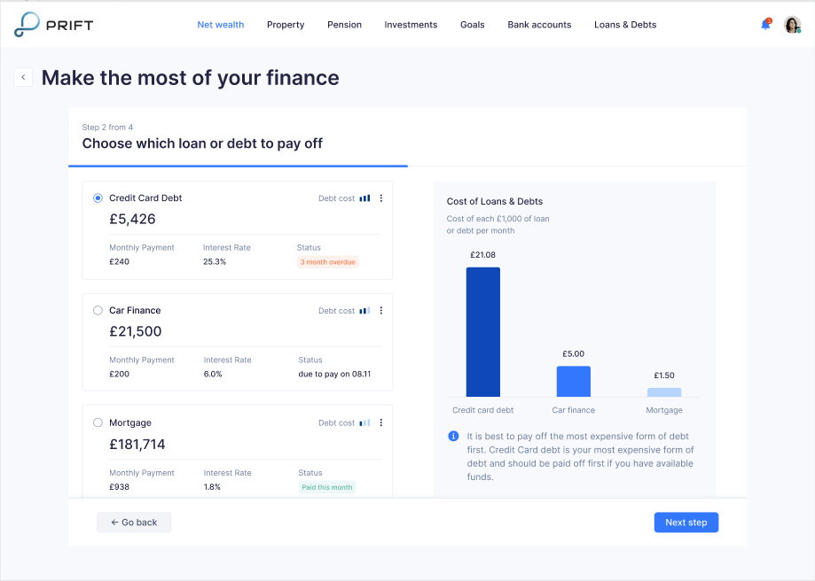This screenshot has height=581, width=815.
Task: Open the Pension tab
Action: (x=344, y=25)
